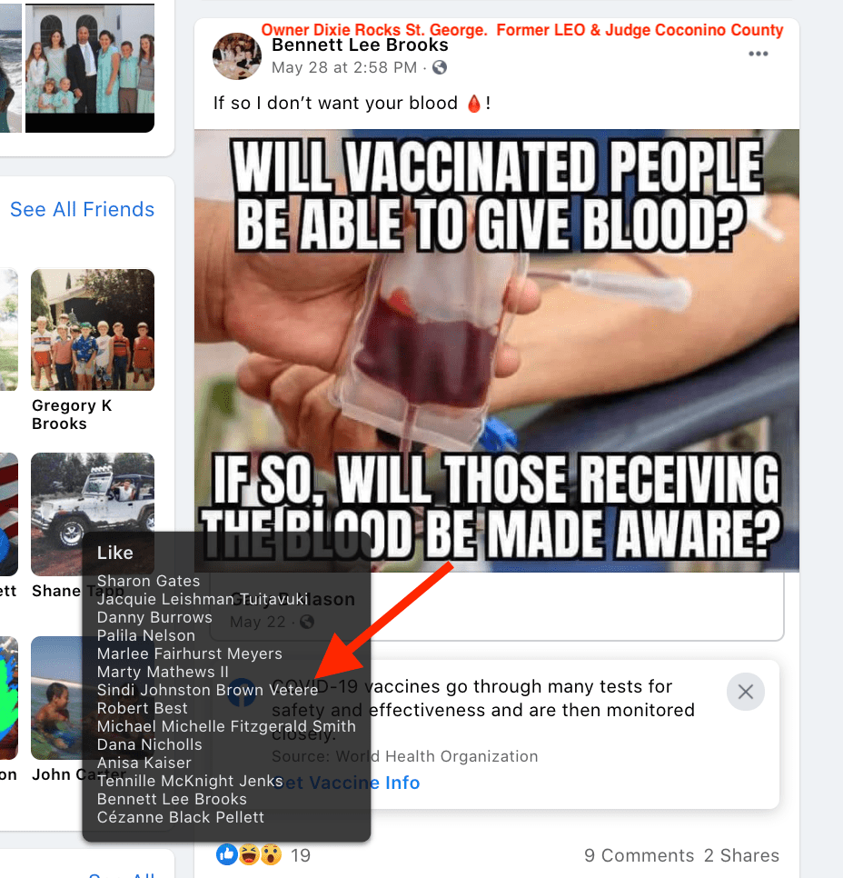Viewport: 843px width, 878px height.
Task: Click the post timestamp May 28 at 2:58 PM
Action: (344, 68)
